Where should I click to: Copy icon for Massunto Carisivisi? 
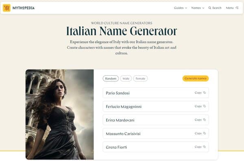[x=205, y=133]
